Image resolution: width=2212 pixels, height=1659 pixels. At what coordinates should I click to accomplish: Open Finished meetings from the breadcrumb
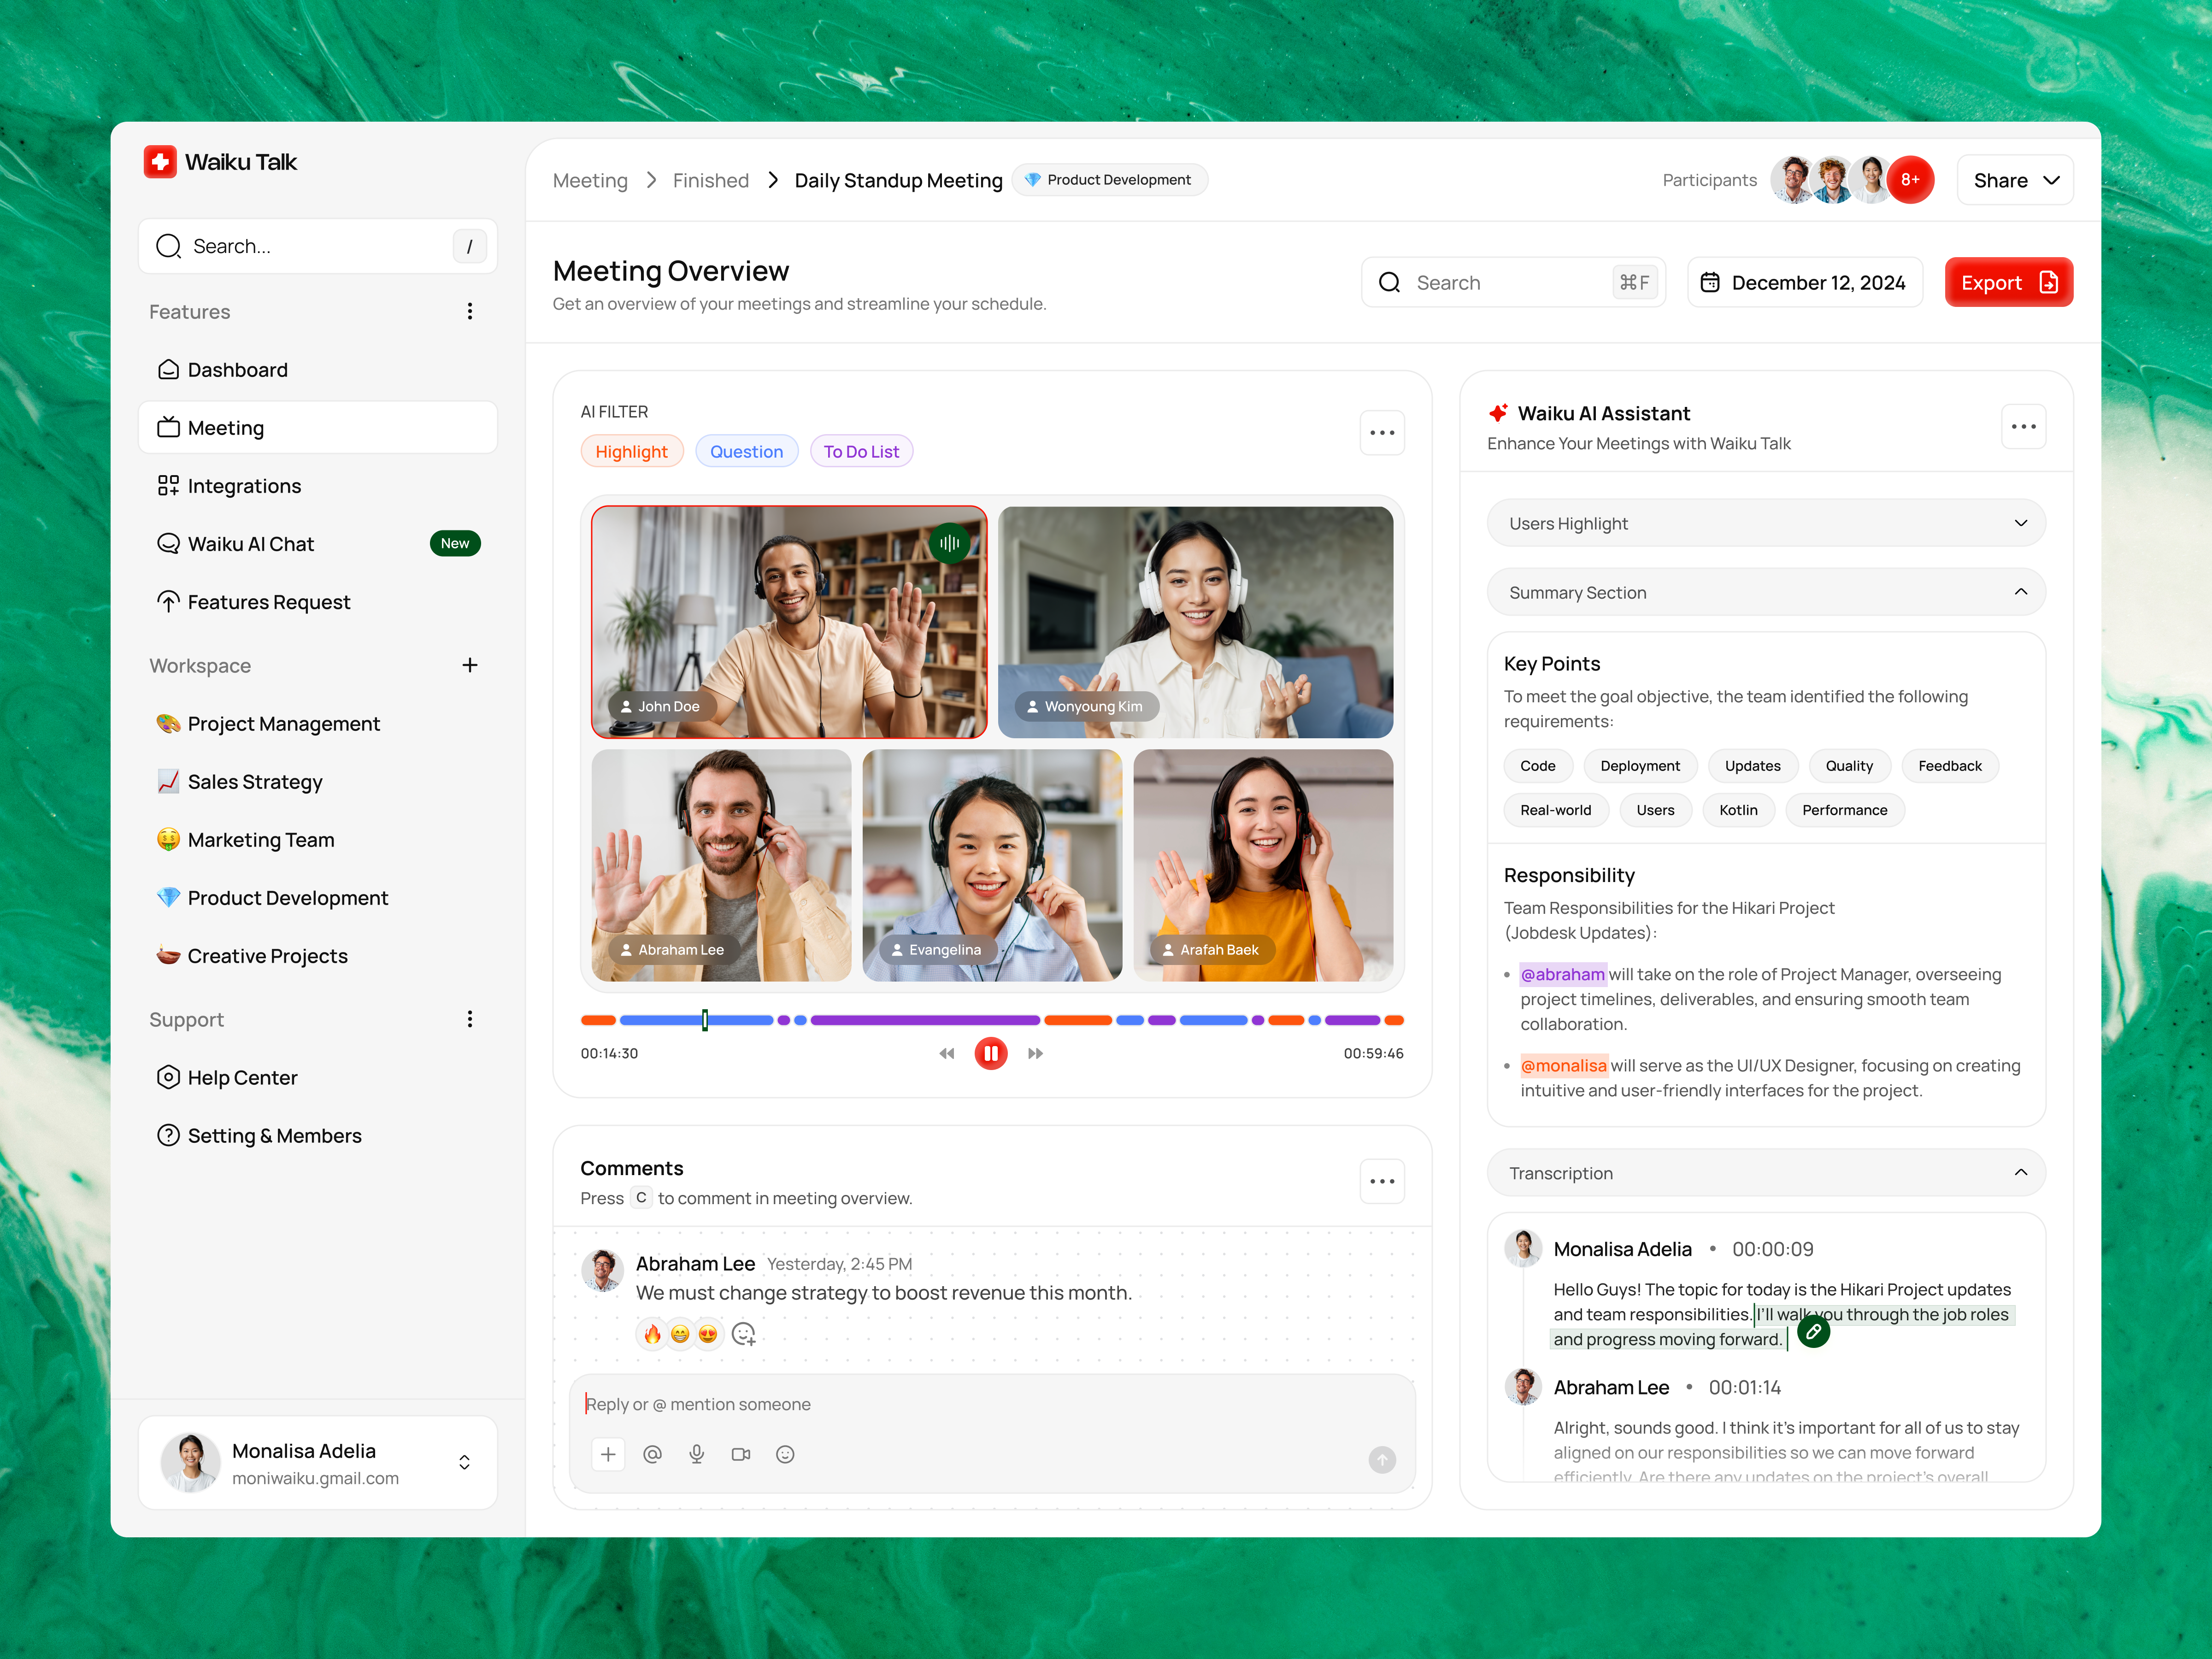coord(711,180)
